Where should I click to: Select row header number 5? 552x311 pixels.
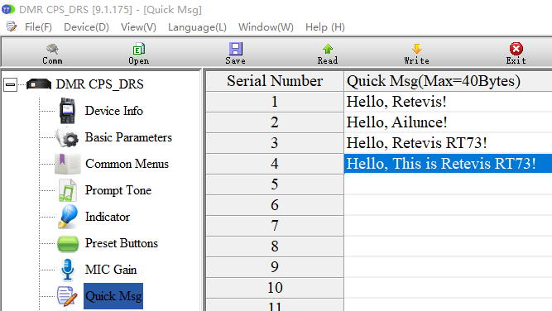point(275,184)
